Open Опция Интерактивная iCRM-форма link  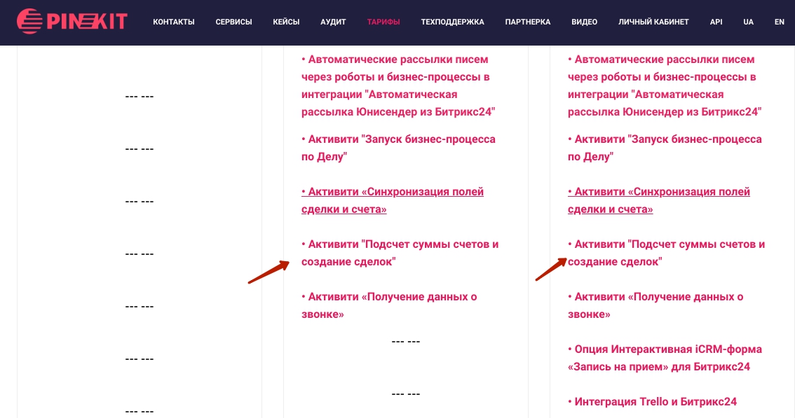click(665, 358)
